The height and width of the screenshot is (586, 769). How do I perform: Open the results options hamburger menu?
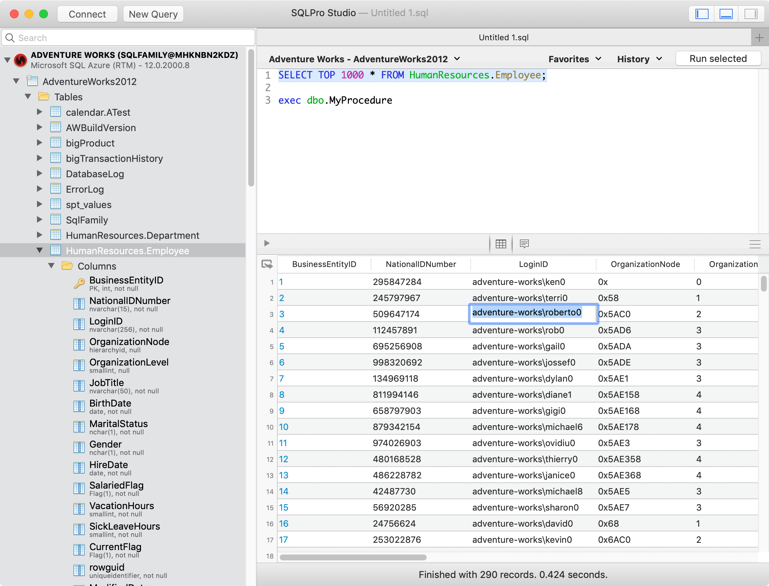click(x=755, y=244)
